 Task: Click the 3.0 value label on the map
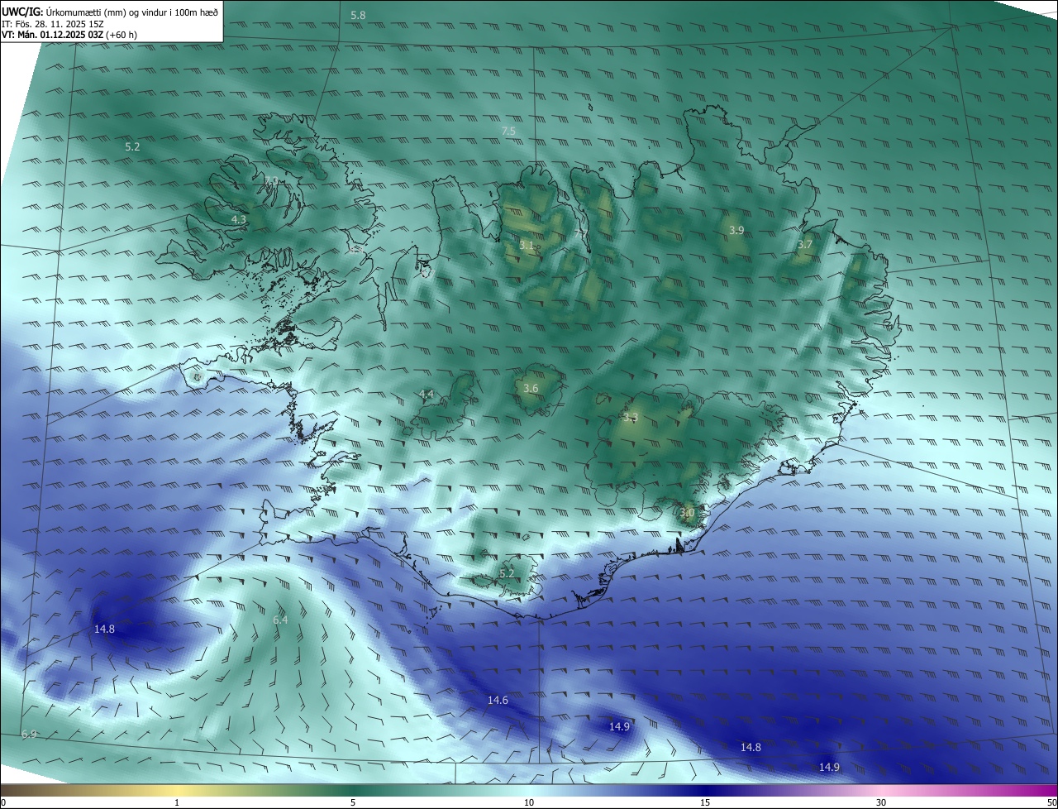tap(687, 513)
